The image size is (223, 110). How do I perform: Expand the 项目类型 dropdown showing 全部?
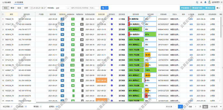[x=62, y=8]
